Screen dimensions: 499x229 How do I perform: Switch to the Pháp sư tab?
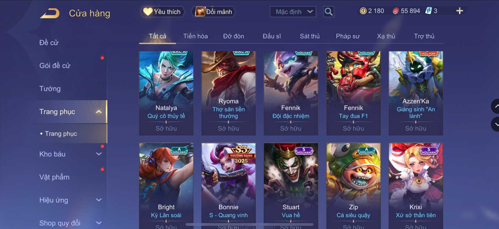[348, 36]
